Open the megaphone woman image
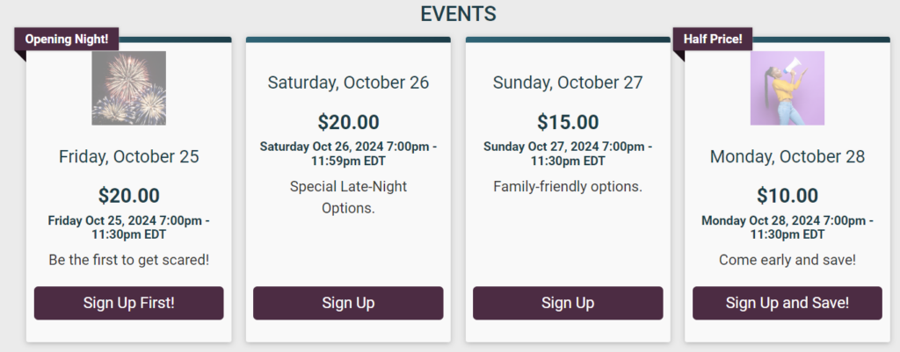 787,88
